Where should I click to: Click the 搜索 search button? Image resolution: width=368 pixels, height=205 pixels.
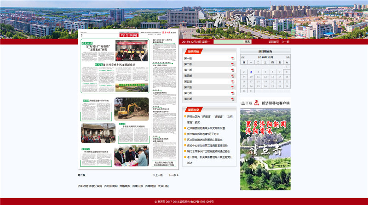pyautogui.click(x=247, y=42)
